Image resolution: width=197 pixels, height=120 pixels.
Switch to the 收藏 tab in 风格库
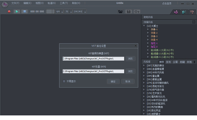point(182,62)
